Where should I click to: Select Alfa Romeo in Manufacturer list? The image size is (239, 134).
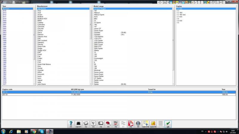pyautogui.click(x=63, y=9)
